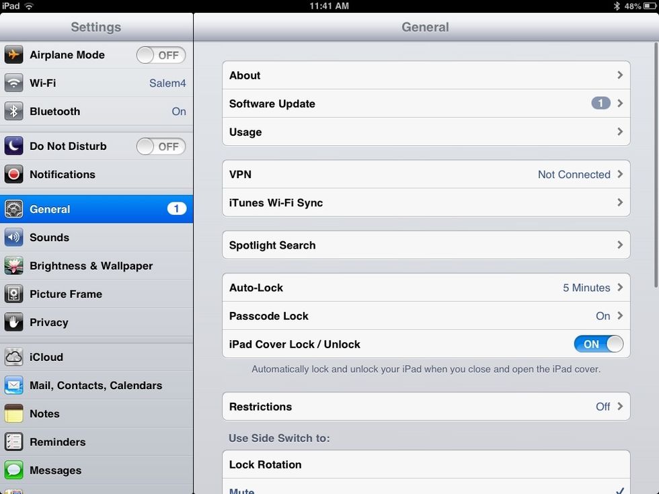Image resolution: width=659 pixels, height=494 pixels.
Task: Select Mail, Contacts, Calendars in sidebar
Action: [x=96, y=385]
